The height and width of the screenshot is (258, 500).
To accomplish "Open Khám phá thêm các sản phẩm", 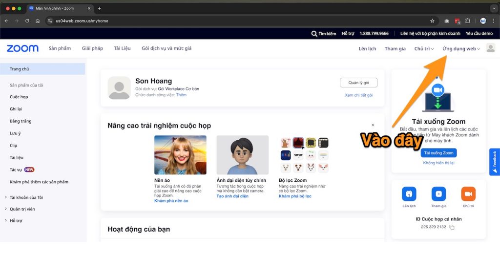I will [x=39, y=182].
